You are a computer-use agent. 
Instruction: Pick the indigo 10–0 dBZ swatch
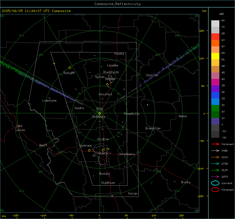(215, 121)
